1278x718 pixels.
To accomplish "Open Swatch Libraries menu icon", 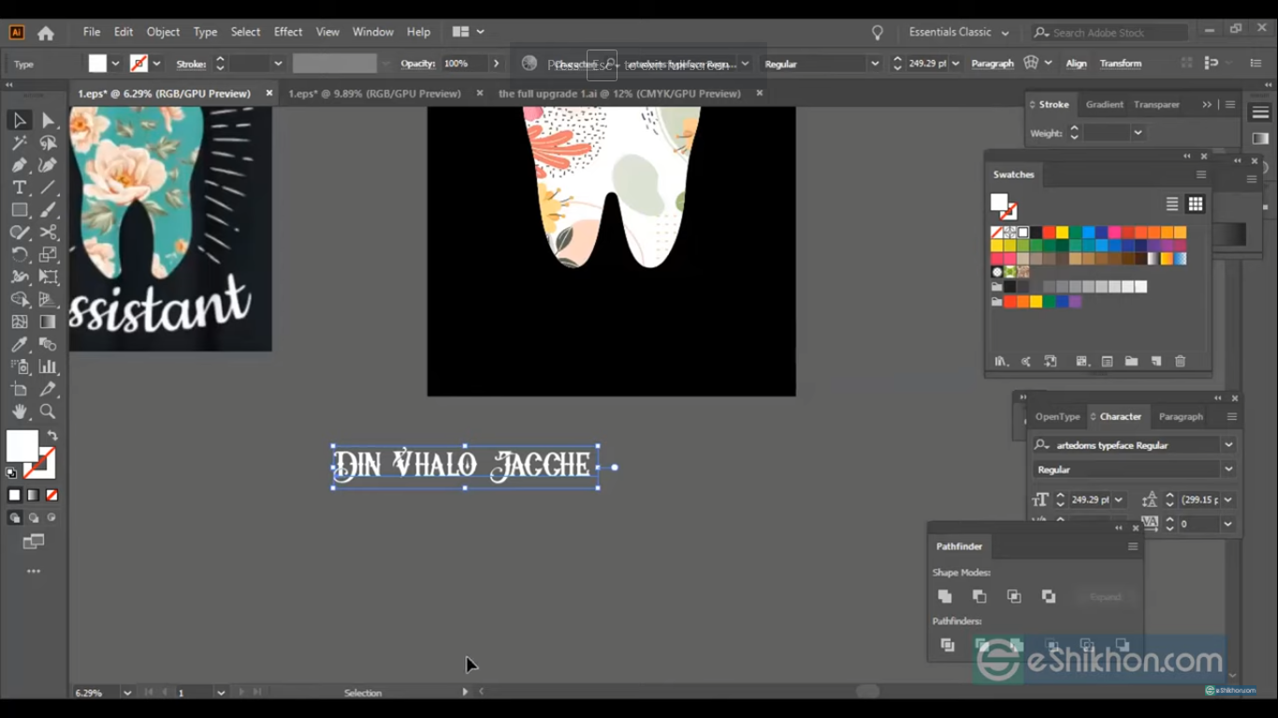I will 1001,361.
